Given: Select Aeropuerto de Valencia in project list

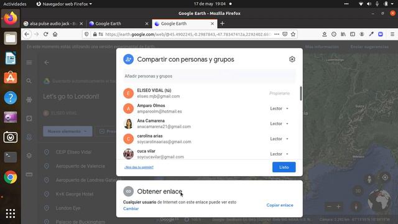Looking at the screenshot, I should pyautogui.click(x=80, y=166).
